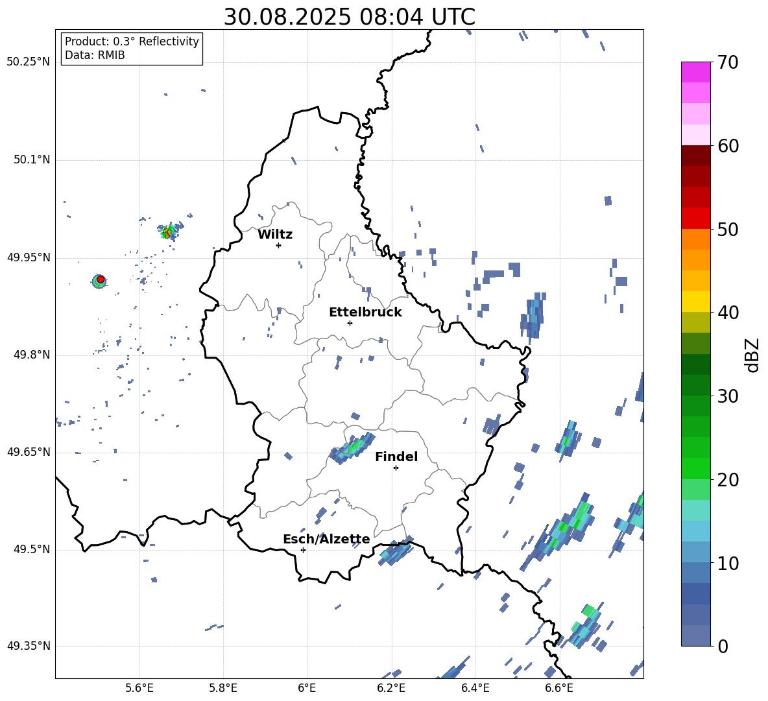Pick the slate blue swatch at the colorbar bottom
Viewport: 768px width, 701px height.
pos(695,636)
